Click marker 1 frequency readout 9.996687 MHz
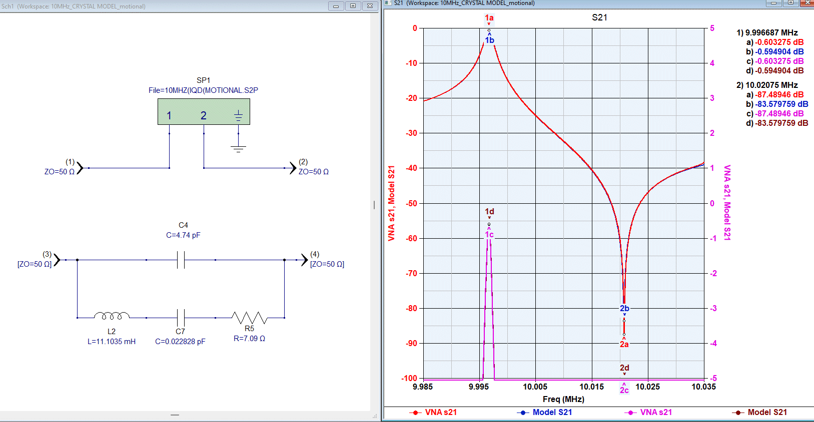Viewport: 814px width, 422px height. click(771, 33)
